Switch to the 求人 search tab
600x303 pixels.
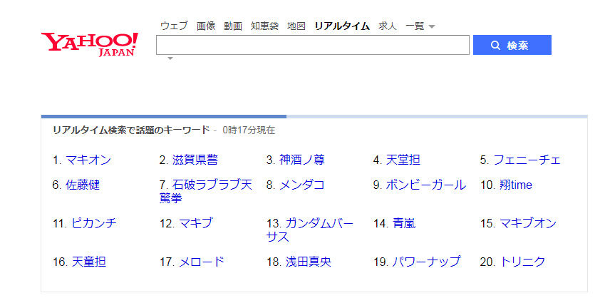click(x=388, y=26)
